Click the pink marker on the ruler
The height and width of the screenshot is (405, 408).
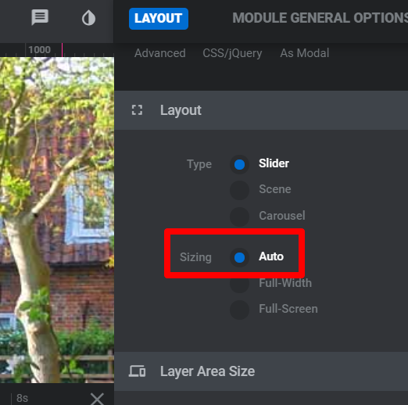tap(62, 50)
